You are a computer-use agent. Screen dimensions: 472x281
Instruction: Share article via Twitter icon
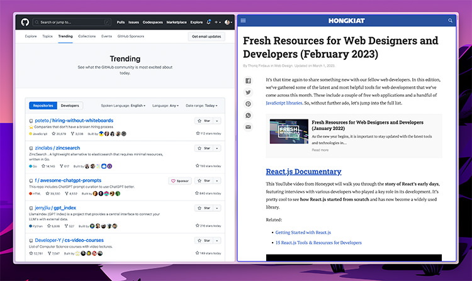click(248, 92)
